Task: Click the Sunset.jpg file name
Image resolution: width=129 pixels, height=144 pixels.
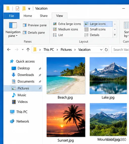Action: (66, 140)
